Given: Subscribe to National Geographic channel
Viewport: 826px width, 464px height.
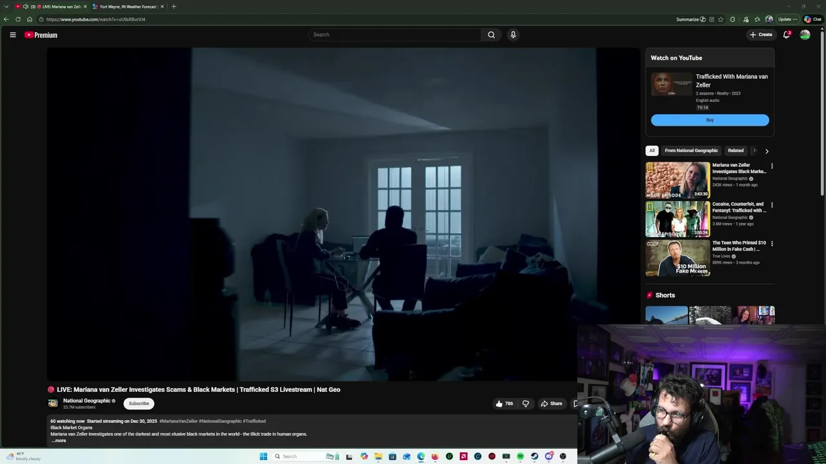Looking at the screenshot, I should 139,403.
